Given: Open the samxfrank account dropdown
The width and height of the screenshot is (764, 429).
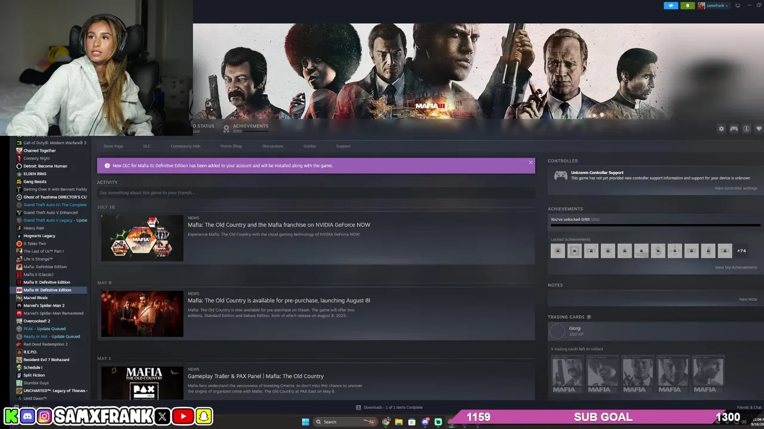Looking at the screenshot, I should pos(714,5).
